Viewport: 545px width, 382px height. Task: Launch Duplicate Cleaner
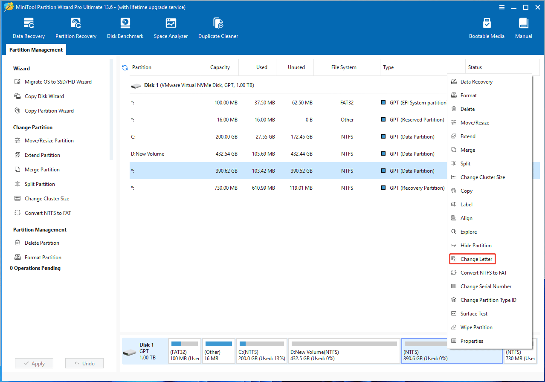click(218, 29)
